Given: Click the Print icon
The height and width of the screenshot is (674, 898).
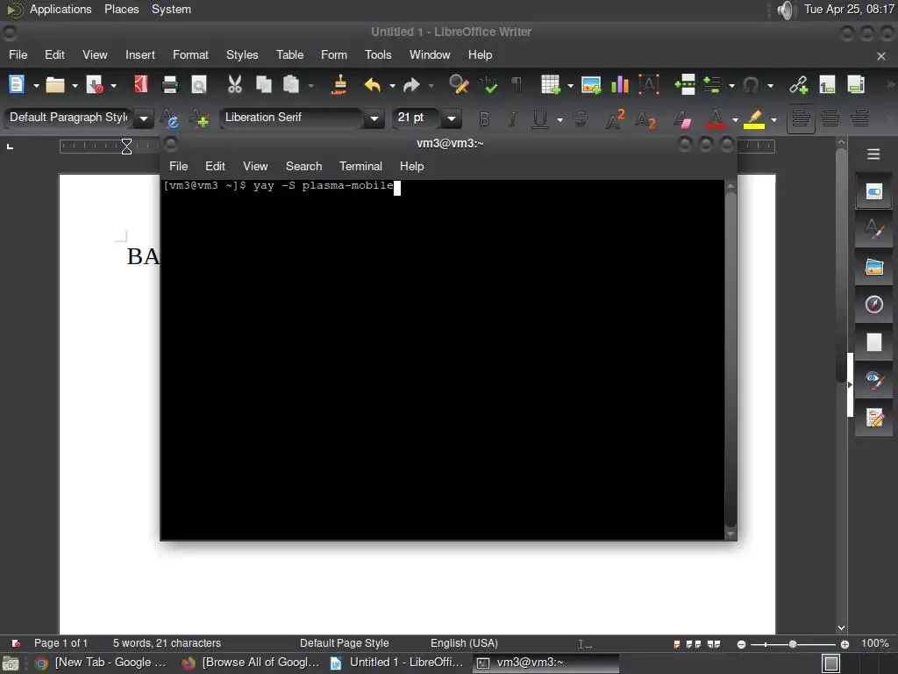Looking at the screenshot, I should point(170,85).
